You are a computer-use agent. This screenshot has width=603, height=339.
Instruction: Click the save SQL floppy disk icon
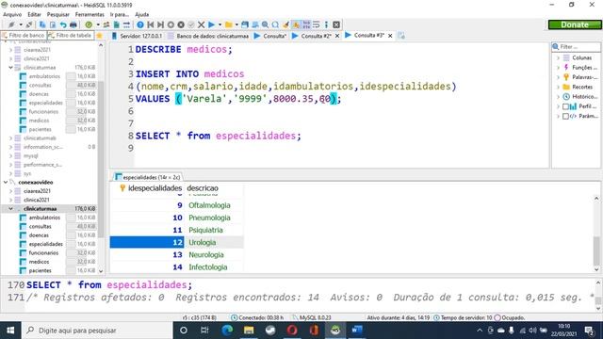pyautogui.click(x=245, y=24)
